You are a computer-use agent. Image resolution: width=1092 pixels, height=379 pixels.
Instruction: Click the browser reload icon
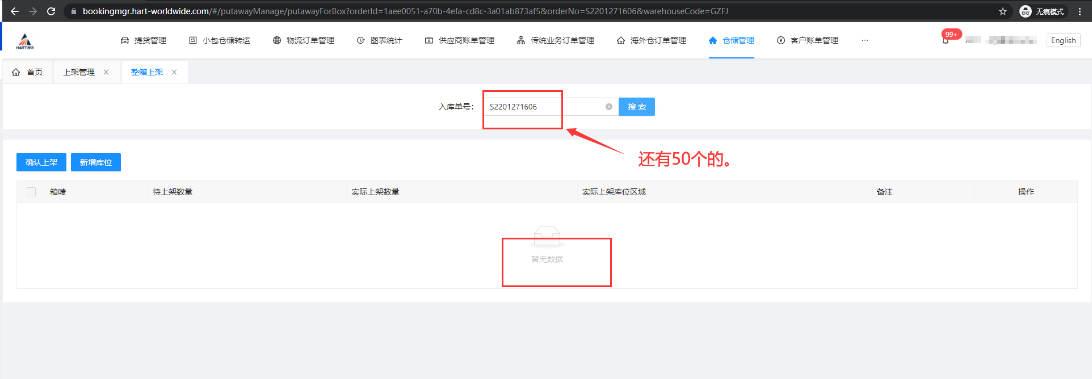click(x=51, y=11)
